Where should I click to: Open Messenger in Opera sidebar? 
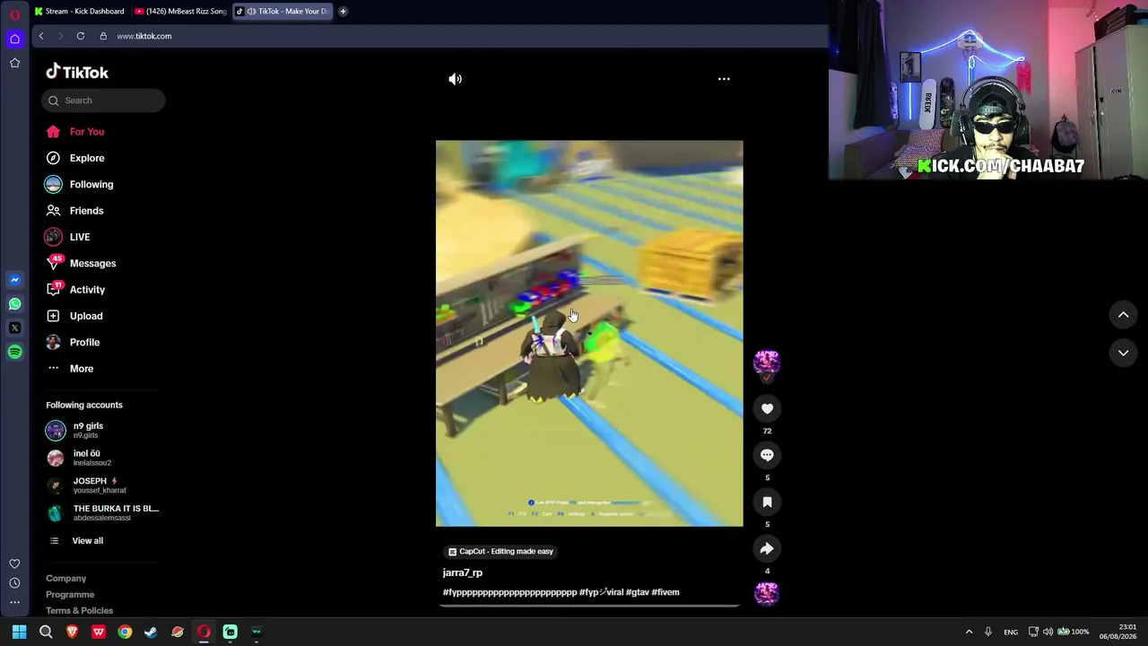(x=14, y=280)
